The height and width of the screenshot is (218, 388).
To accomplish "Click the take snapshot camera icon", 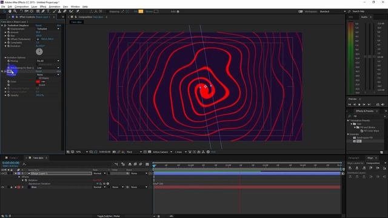I will point(114,152).
